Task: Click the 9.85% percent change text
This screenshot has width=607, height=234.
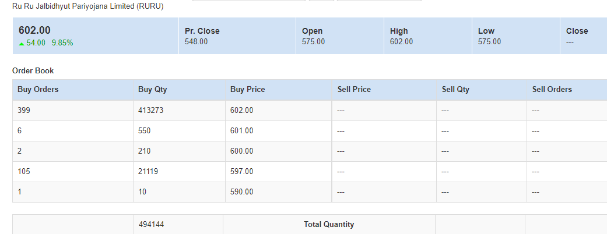Action: tap(62, 42)
